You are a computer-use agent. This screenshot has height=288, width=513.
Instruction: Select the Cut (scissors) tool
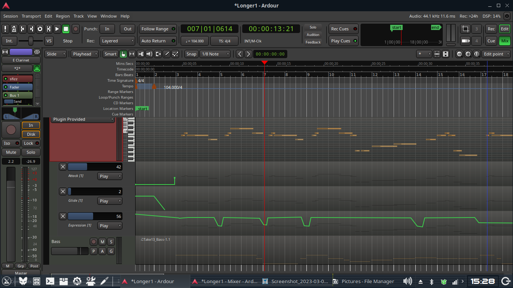point(140,54)
